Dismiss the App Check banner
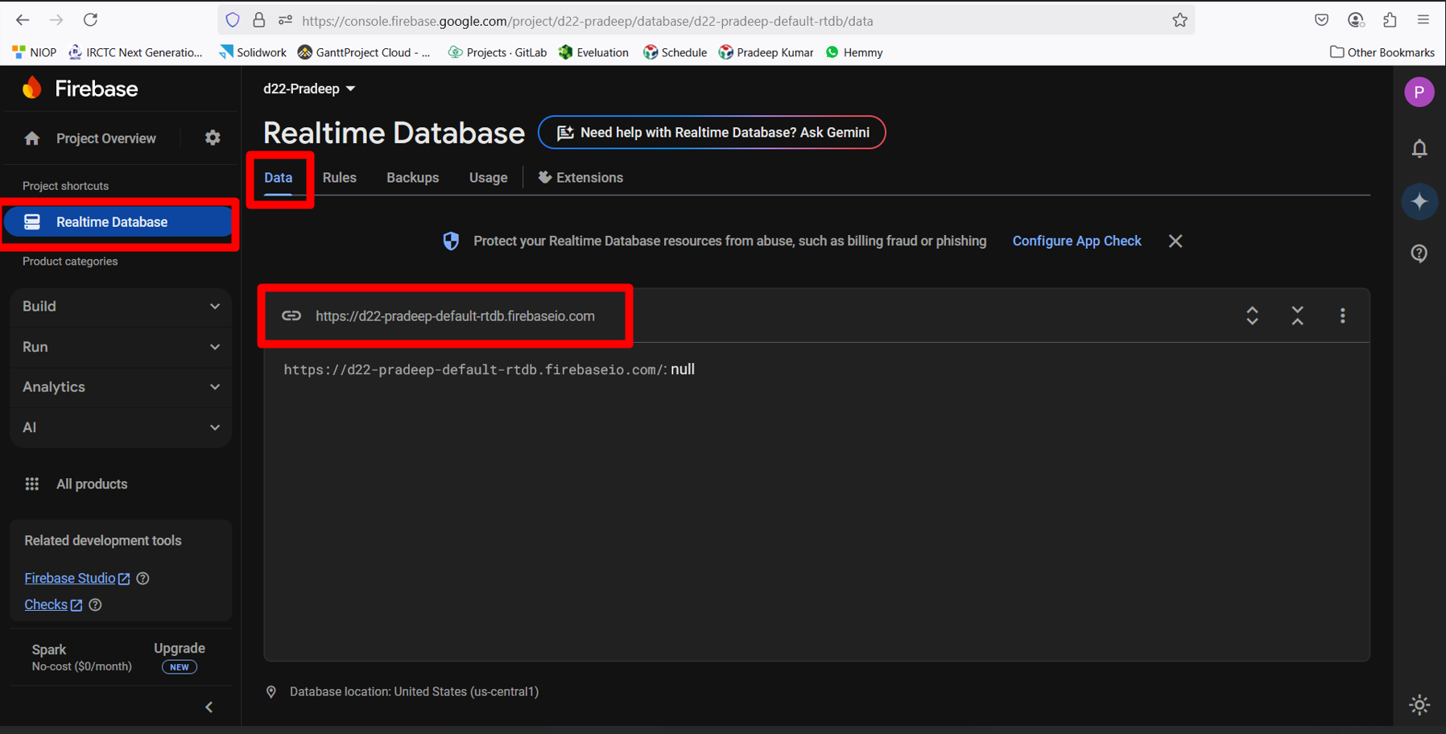Viewport: 1446px width, 734px height. [x=1175, y=241]
